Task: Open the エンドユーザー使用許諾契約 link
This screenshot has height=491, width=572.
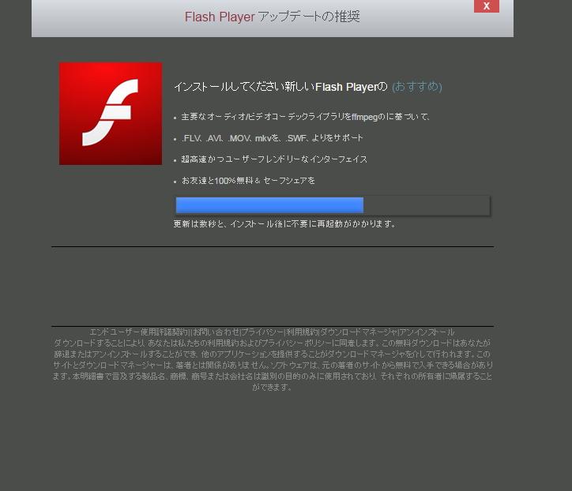Action: click(138, 332)
